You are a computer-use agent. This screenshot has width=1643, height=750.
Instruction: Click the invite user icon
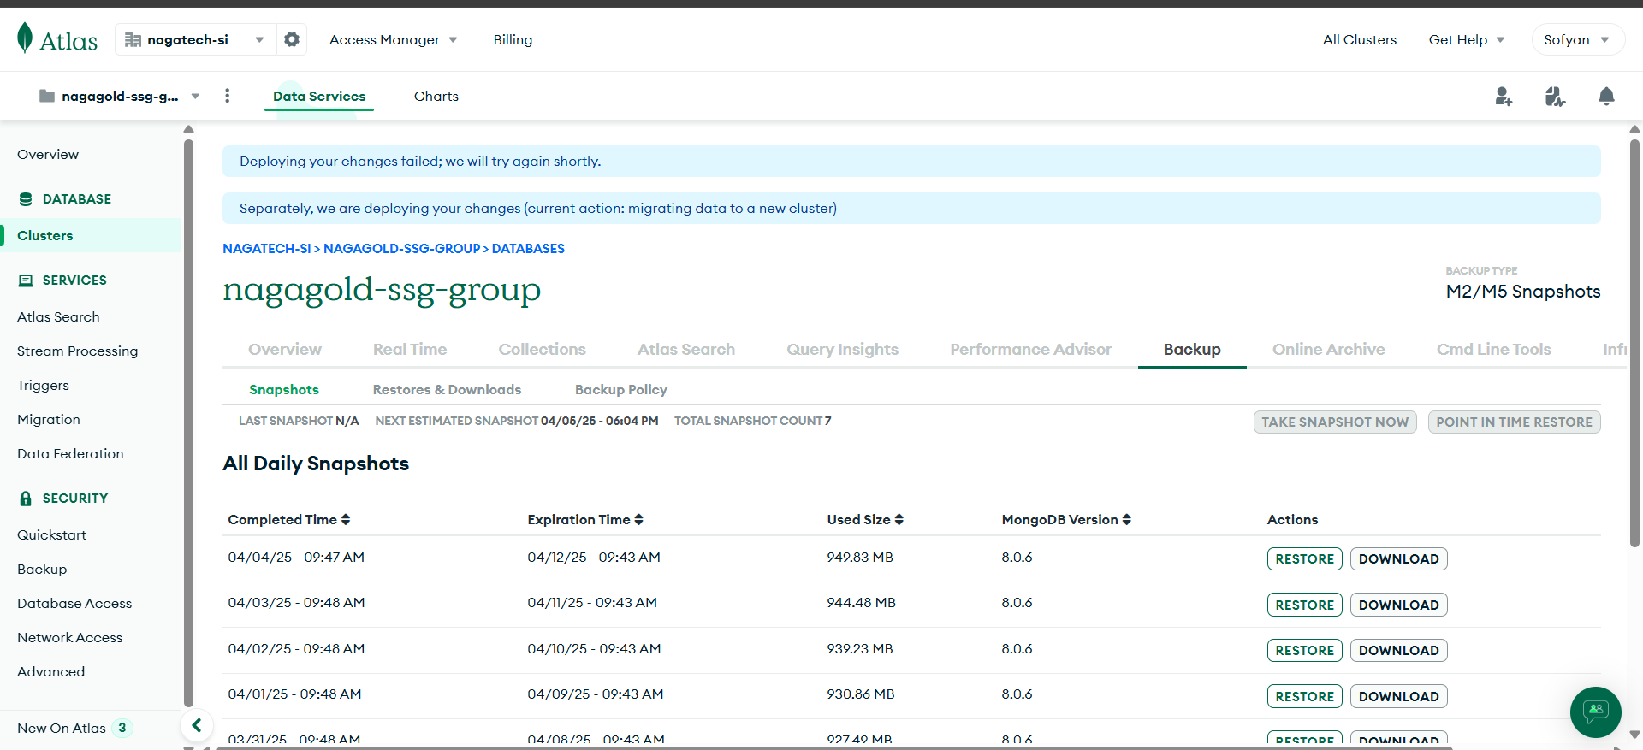(x=1504, y=97)
